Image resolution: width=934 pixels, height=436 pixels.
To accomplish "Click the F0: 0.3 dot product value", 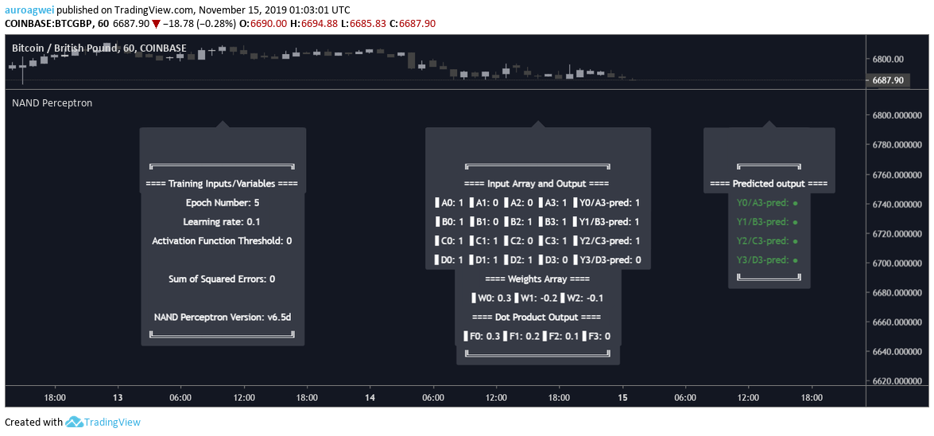I will (x=483, y=336).
